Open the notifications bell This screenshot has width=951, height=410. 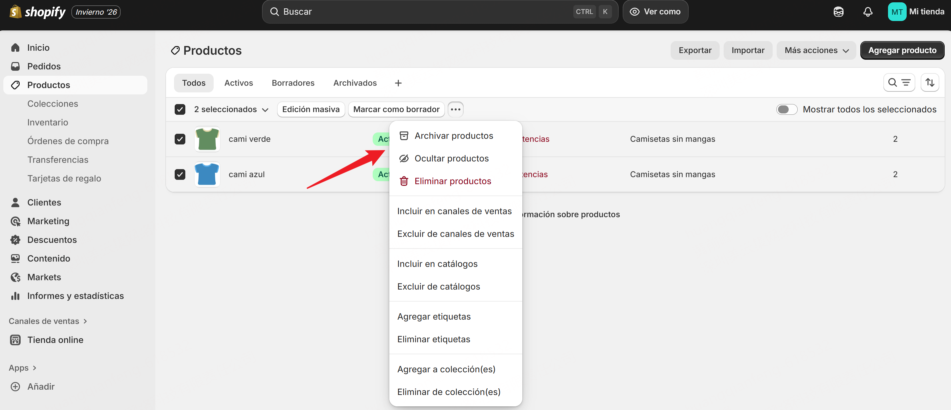tap(868, 11)
